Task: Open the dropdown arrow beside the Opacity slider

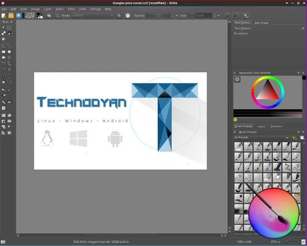Action: tap(177, 15)
